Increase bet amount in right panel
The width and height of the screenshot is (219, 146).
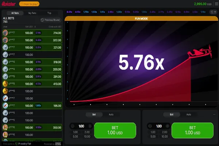(168, 126)
